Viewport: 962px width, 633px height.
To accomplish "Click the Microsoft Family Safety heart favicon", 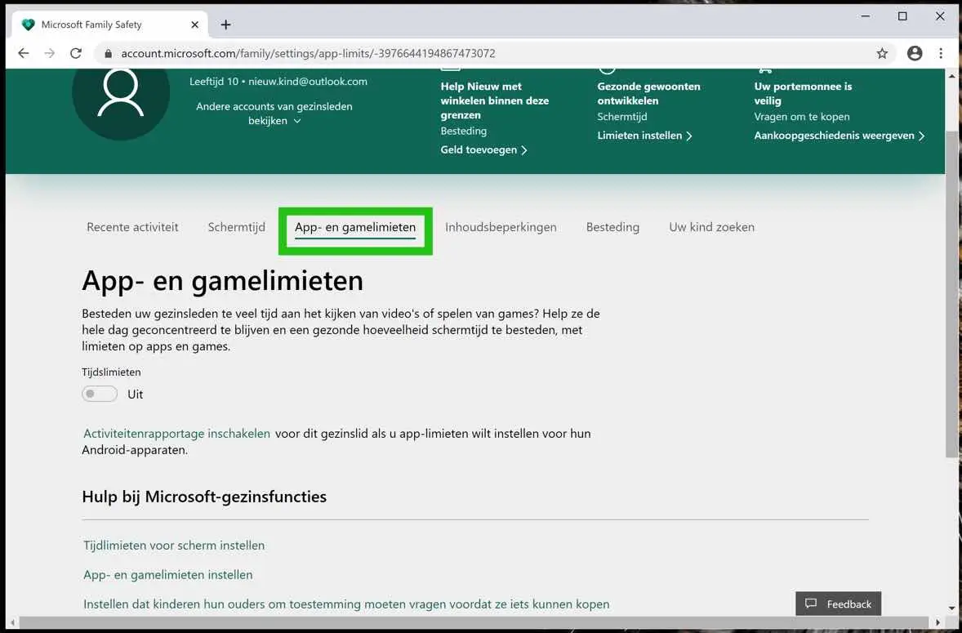I will click(28, 25).
